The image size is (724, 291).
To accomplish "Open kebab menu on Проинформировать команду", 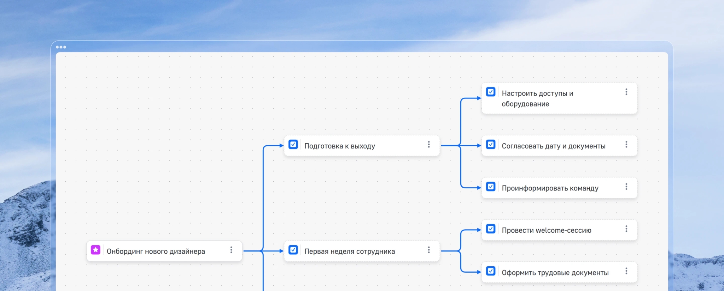I will click(x=626, y=187).
